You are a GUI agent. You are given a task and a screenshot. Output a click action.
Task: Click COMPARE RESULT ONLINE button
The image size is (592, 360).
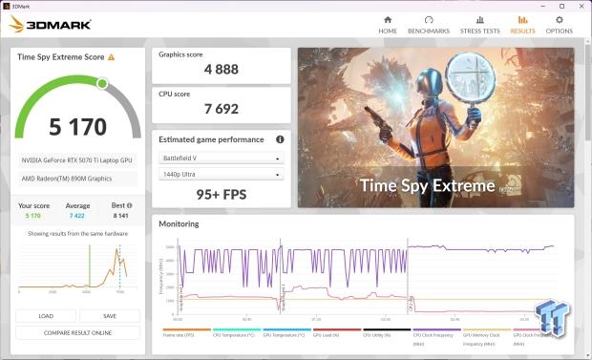click(x=77, y=333)
